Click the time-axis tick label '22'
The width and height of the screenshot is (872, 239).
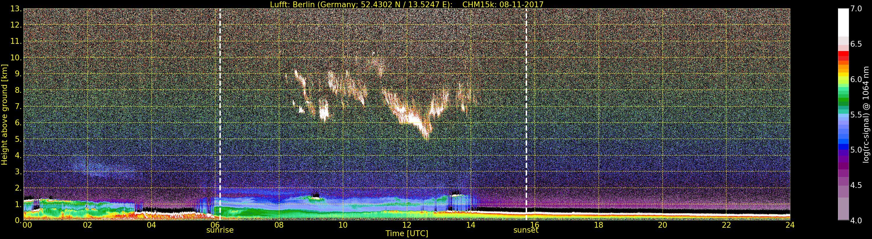click(x=726, y=225)
